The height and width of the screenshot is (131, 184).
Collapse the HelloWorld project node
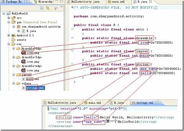coord(4,14)
